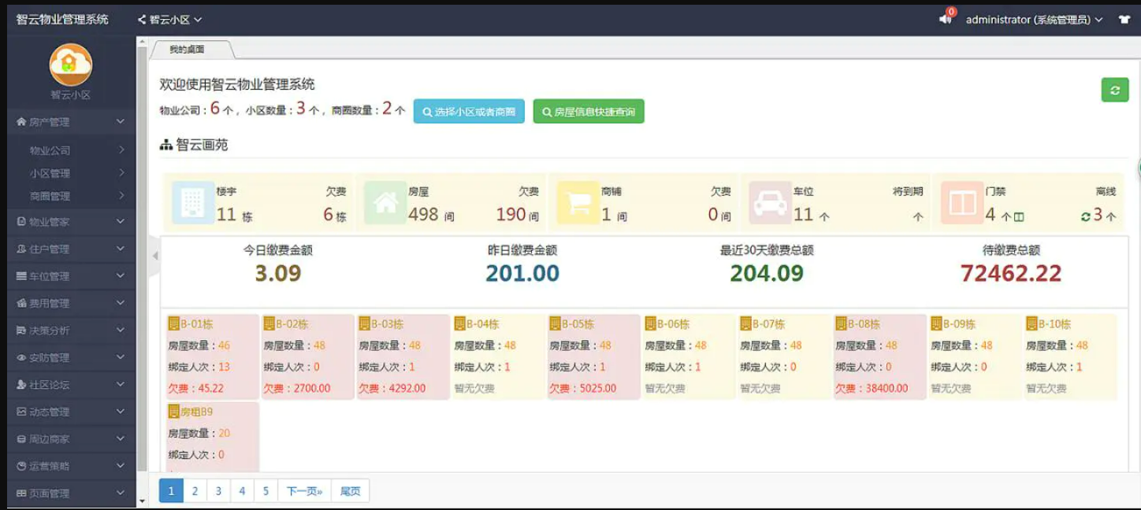Expand the 安防管理 sidebar menu
This screenshot has height=510, width=1141.
[71, 357]
